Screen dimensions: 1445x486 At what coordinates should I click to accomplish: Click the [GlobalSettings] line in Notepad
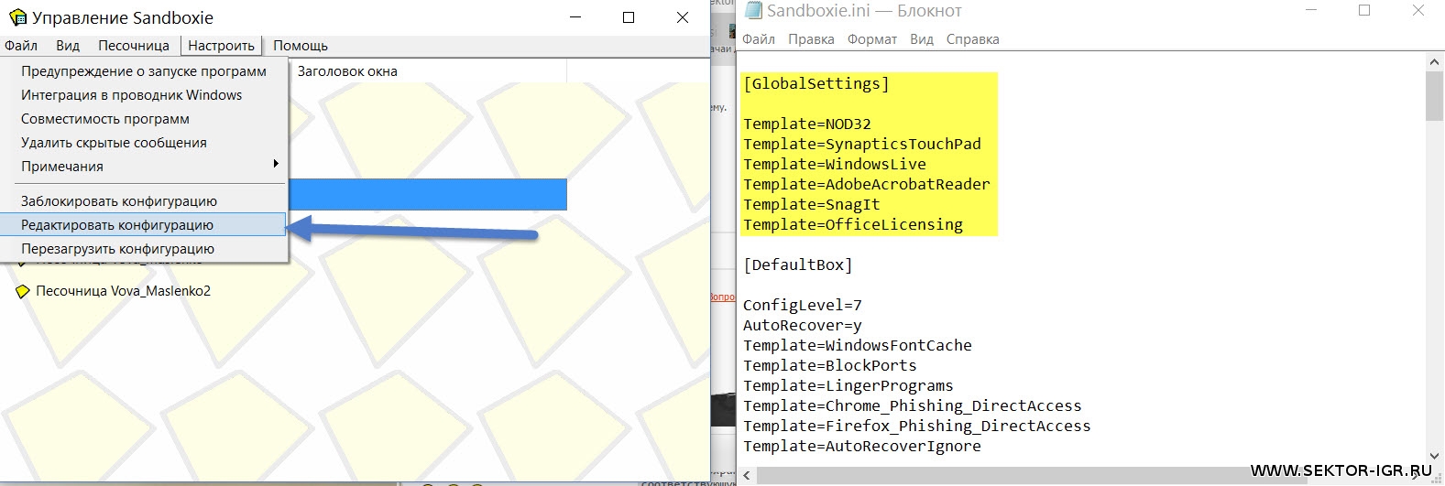pyautogui.click(x=816, y=83)
